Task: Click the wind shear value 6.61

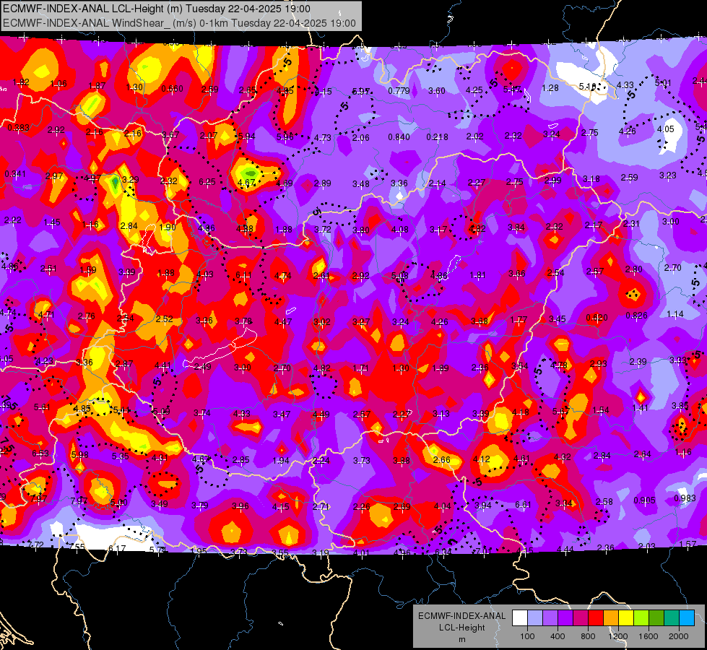Action: click(524, 504)
